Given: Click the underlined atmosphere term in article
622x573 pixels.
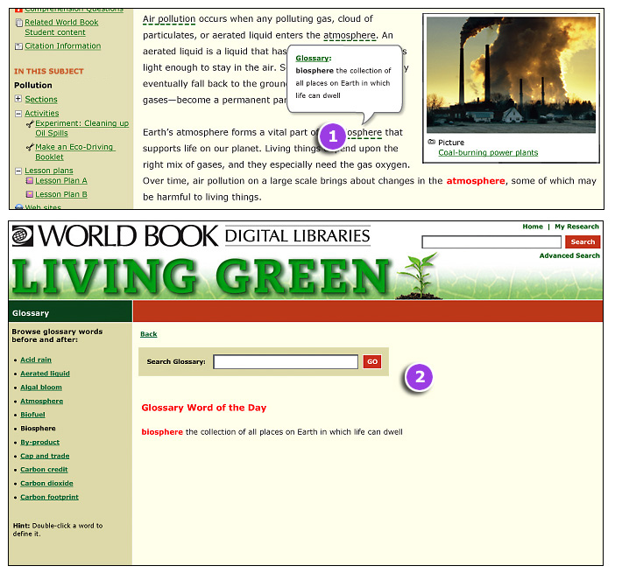Looking at the screenshot, I should 349,36.
